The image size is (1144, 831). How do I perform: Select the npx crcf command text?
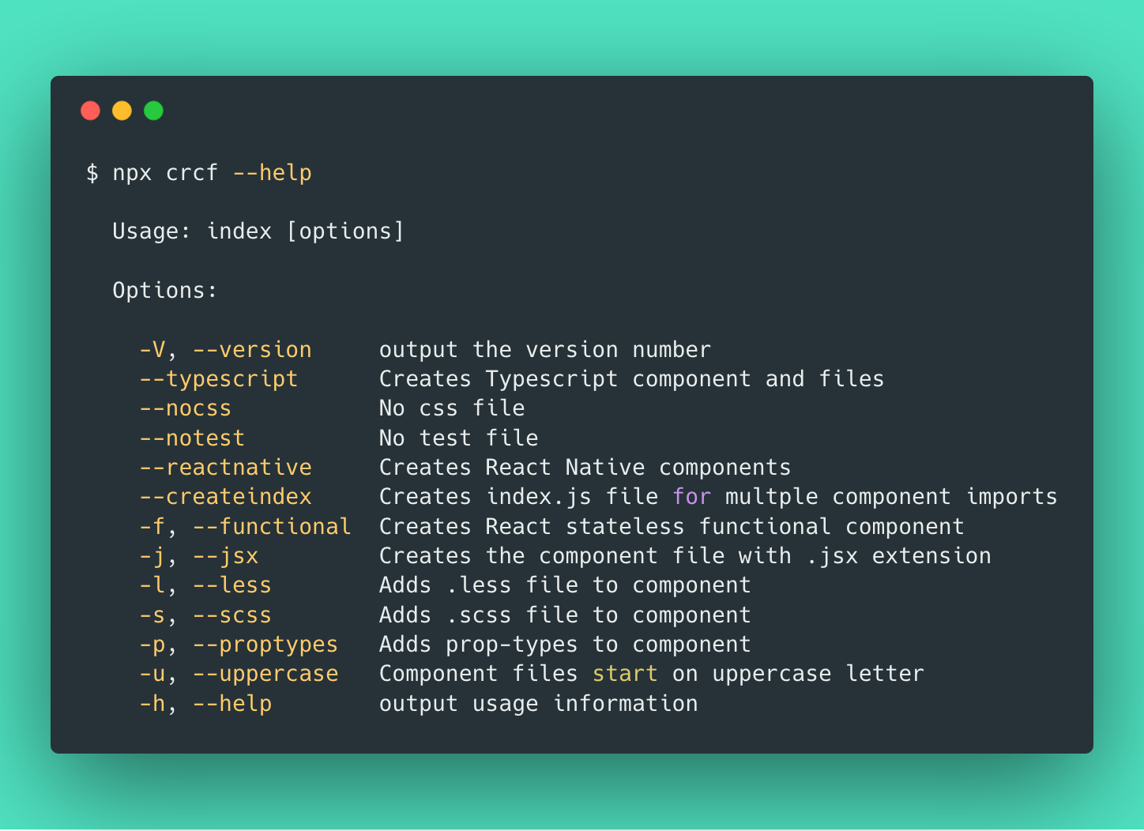coord(165,173)
